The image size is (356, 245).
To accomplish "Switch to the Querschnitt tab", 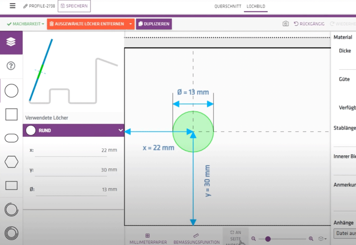I will click(228, 6).
